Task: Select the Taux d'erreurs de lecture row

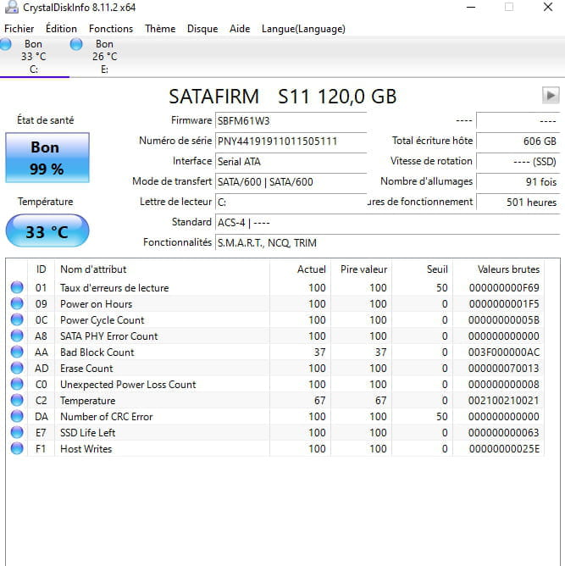Action: (x=275, y=288)
